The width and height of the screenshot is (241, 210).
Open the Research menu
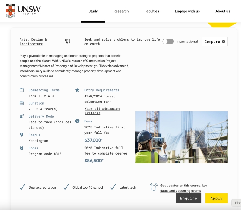(x=121, y=11)
